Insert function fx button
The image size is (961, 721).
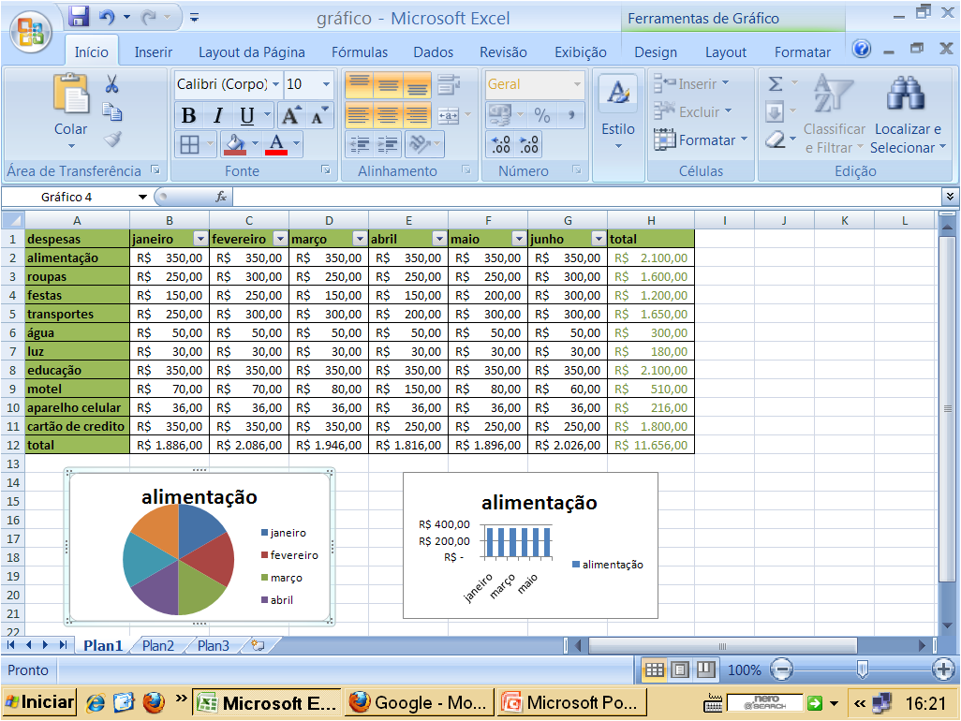221,197
